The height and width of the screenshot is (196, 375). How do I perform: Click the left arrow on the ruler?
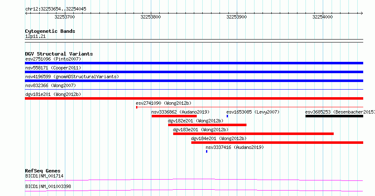click(x=27, y=13)
